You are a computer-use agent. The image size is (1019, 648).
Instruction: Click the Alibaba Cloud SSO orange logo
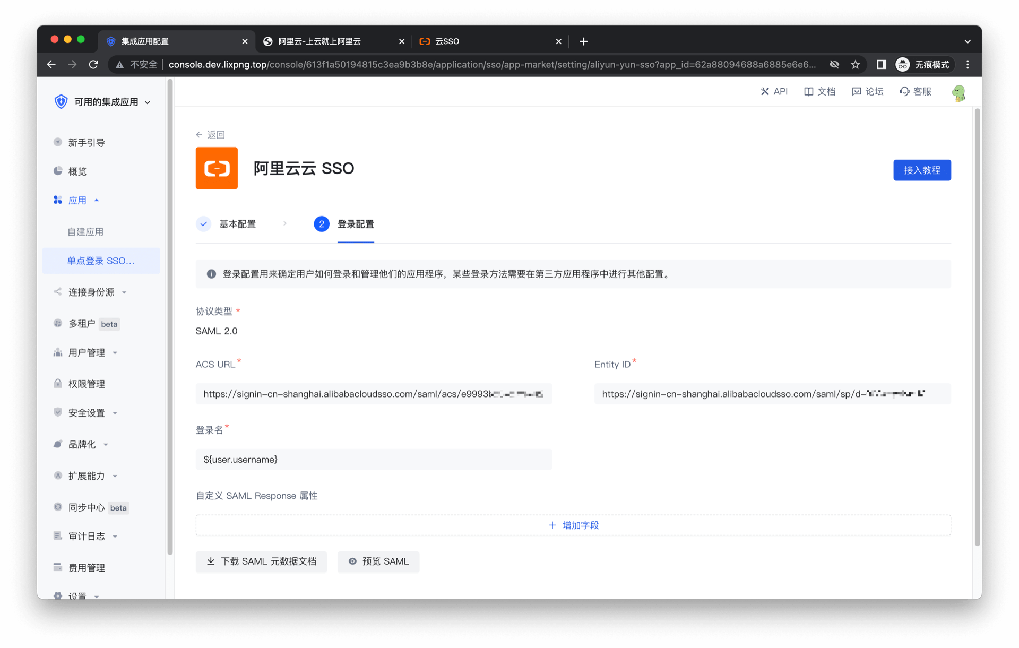click(x=217, y=168)
